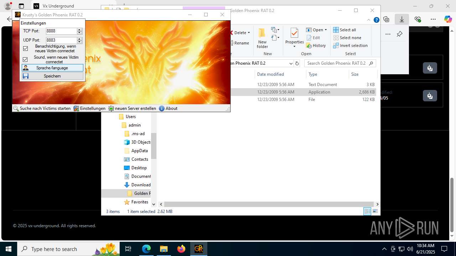The width and height of the screenshot is (456, 256).
Task: Open Einstellungen in RAT bottom toolbar
Action: 89,108
